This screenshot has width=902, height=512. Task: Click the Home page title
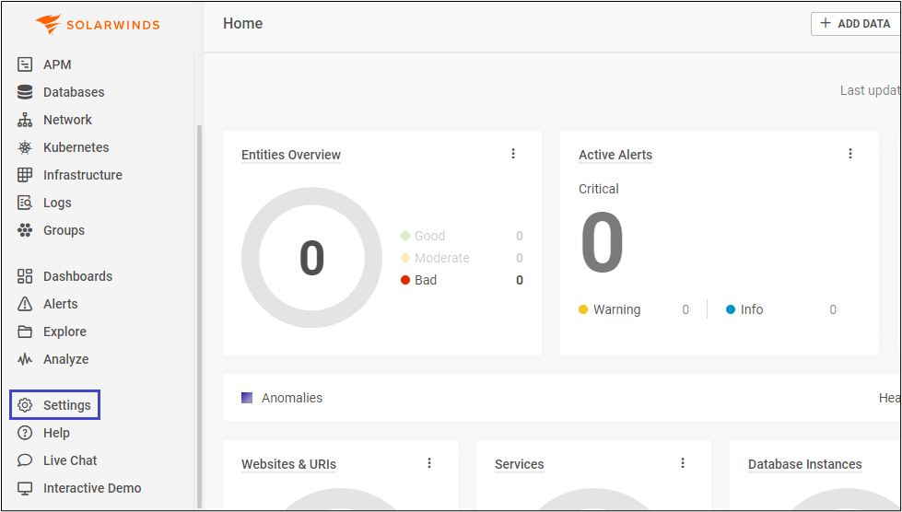pos(242,24)
